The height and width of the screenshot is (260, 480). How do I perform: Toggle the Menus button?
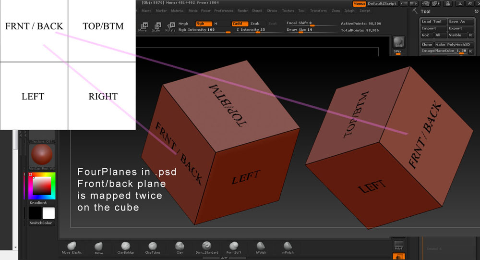[359, 4]
